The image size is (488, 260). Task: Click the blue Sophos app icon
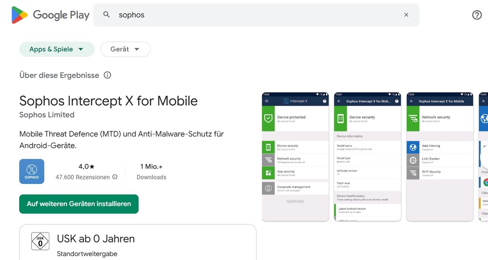[x=32, y=171]
